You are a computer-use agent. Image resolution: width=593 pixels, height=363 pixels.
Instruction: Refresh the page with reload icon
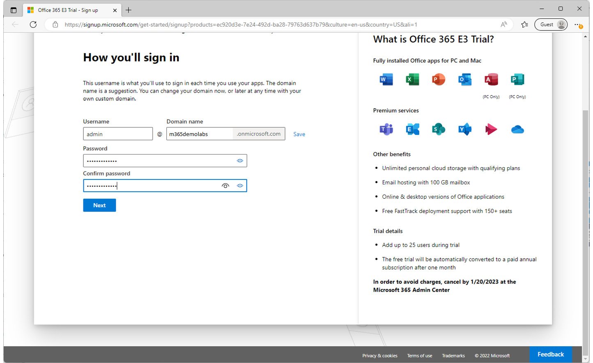click(33, 25)
